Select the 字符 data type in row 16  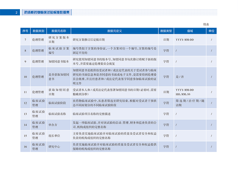(x=166, y=147)
